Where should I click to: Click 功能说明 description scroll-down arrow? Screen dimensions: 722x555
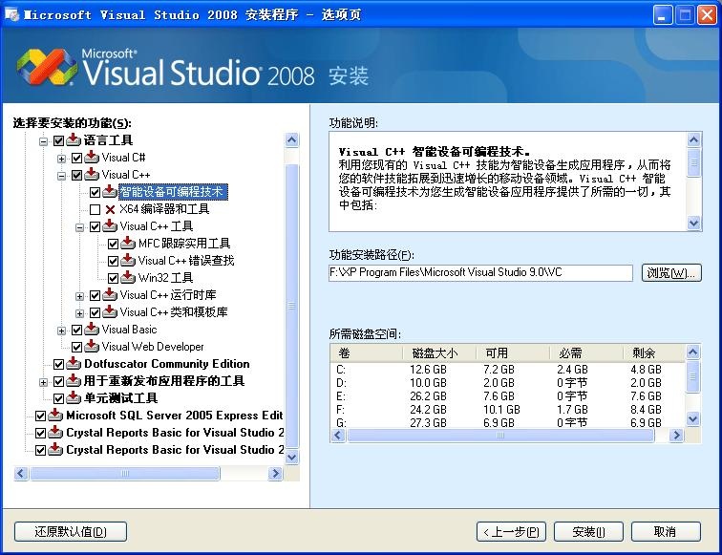(694, 224)
